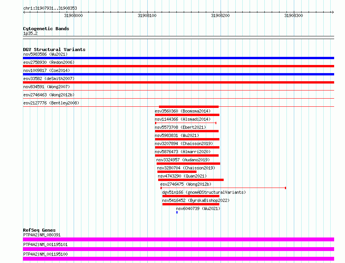The height and width of the screenshot is (263, 345).
Task: Click the nsv5983586 (Wu2021) variant label
Action: click(x=45, y=54)
